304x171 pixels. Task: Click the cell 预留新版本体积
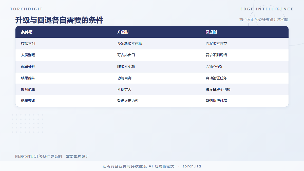tap(130, 44)
